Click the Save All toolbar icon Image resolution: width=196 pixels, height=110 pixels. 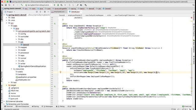tap(6, 5)
